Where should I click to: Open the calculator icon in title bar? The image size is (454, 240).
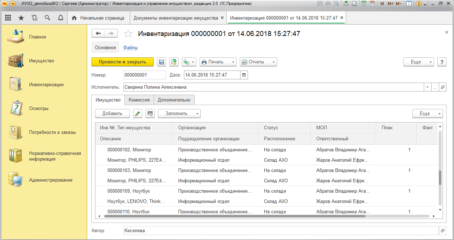coord(364,4)
